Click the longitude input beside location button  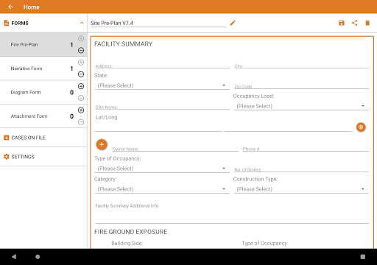(x=289, y=127)
